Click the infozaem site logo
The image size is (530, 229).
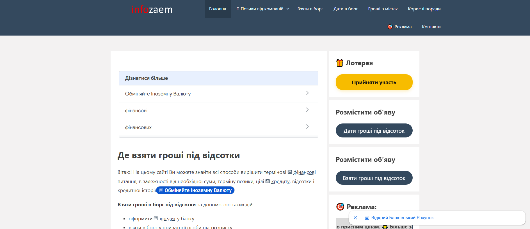152,10
